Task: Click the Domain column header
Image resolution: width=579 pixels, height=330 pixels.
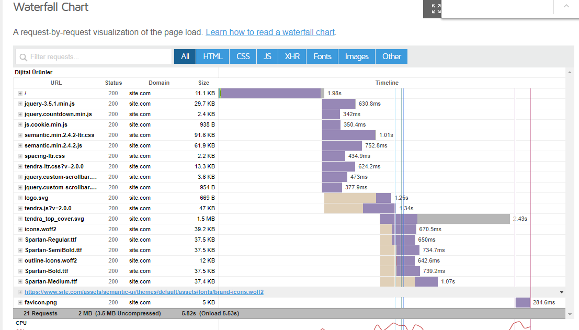Action: point(159,83)
